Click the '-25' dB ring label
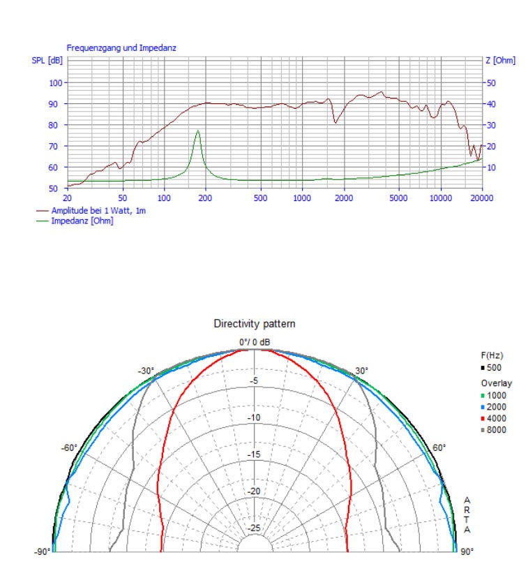The height and width of the screenshot is (571, 528). (x=254, y=528)
